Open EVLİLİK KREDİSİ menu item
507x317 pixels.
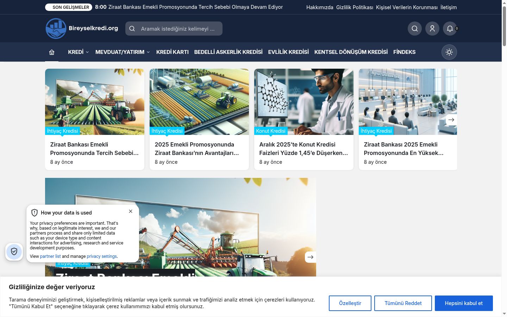[x=288, y=52]
